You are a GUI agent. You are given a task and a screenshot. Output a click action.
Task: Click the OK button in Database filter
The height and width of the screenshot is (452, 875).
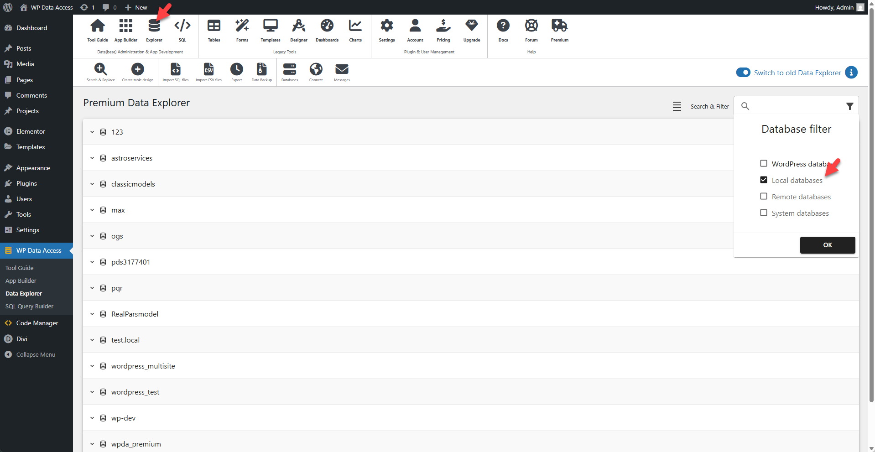click(x=827, y=245)
